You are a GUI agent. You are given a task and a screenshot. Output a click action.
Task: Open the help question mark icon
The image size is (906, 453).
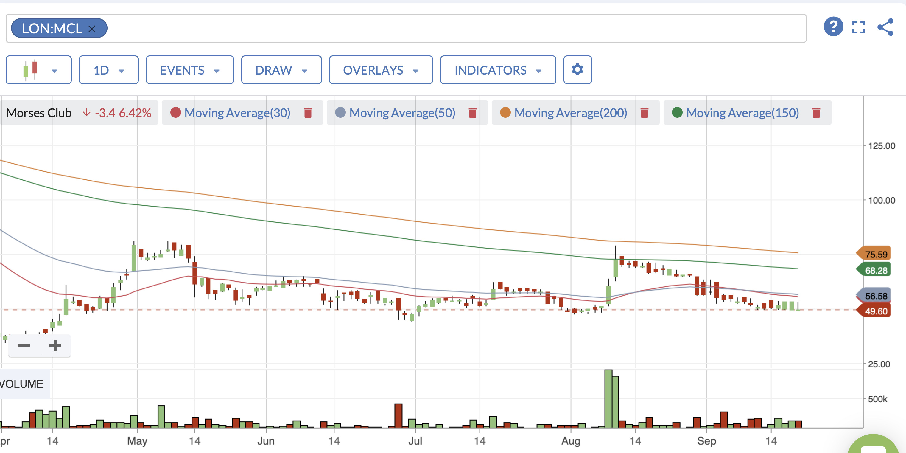pos(833,27)
